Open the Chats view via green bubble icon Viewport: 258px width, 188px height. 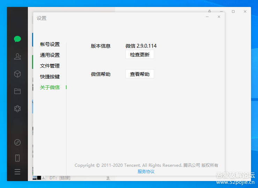pyautogui.click(x=17, y=39)
